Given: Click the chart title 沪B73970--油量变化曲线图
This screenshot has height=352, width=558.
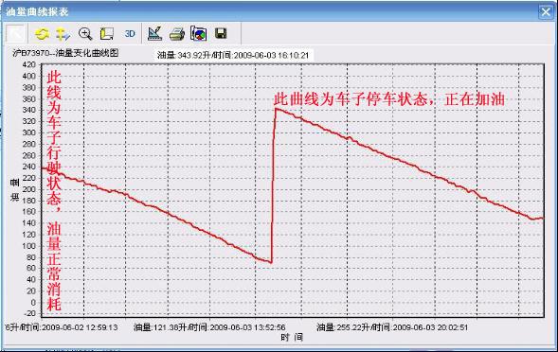Looking at the screenshot, I should (x=65, y=53).
